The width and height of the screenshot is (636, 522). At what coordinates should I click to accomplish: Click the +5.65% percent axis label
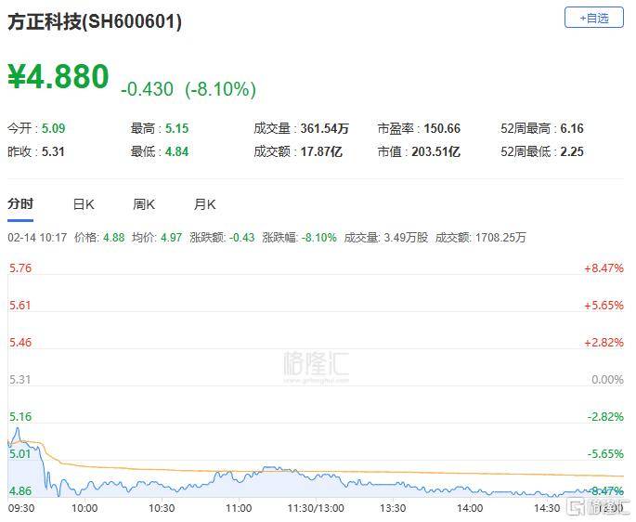(x=604, y=306)
